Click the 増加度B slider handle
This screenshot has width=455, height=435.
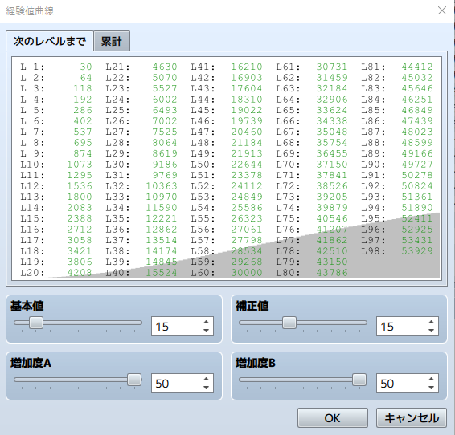coord(359,380)
